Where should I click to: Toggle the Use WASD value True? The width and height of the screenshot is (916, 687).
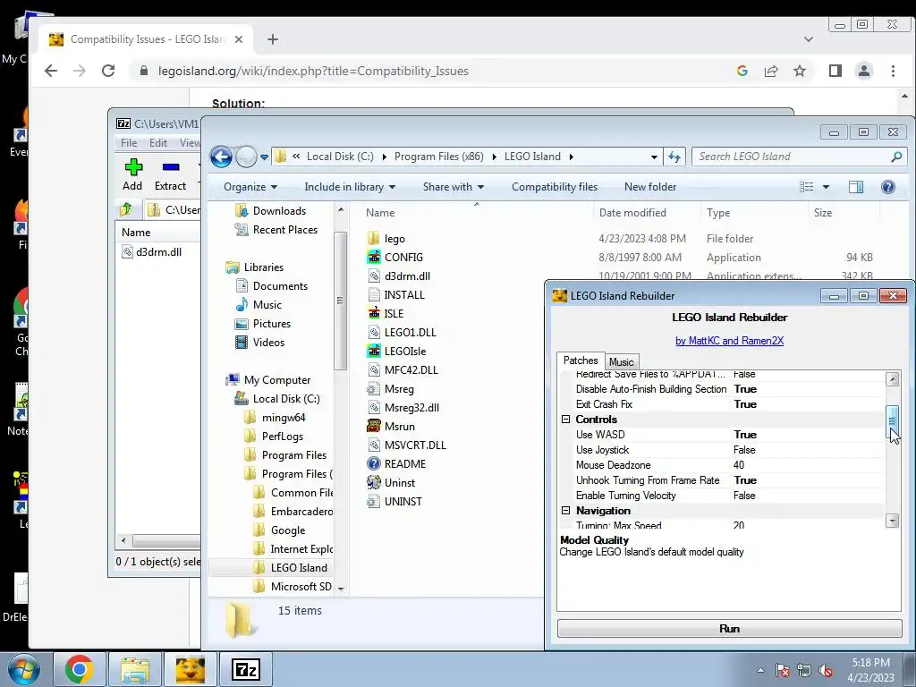[745, 435]
